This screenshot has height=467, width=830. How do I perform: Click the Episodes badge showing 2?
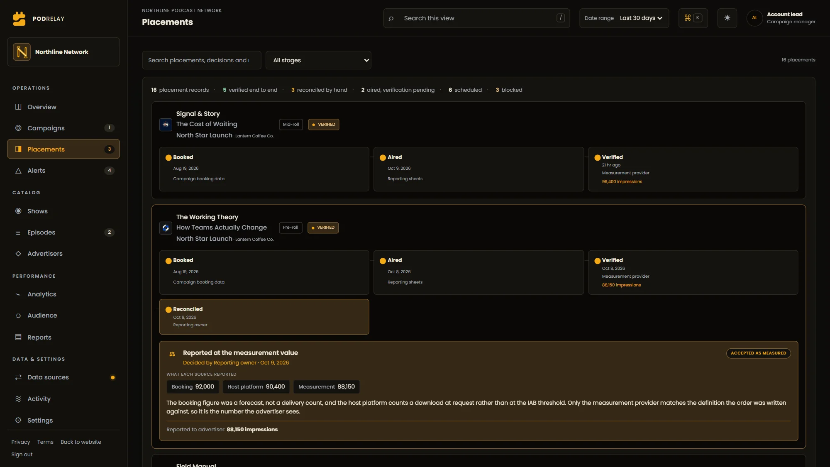pos(109,232)
